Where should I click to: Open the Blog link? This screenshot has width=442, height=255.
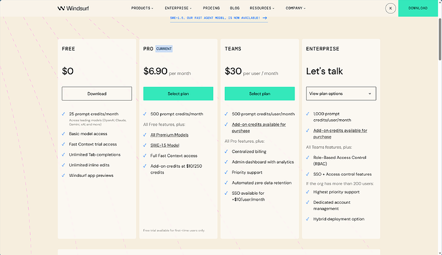234,8
